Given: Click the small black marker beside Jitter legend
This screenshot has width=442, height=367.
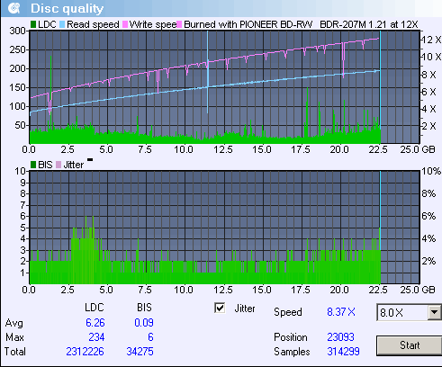Looking at the screenshot, I should [x=90, y=160].
